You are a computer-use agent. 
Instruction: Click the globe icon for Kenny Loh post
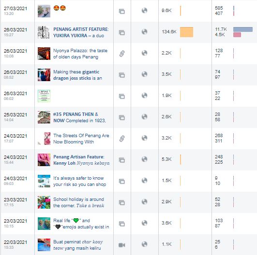[x=144, y=159]
